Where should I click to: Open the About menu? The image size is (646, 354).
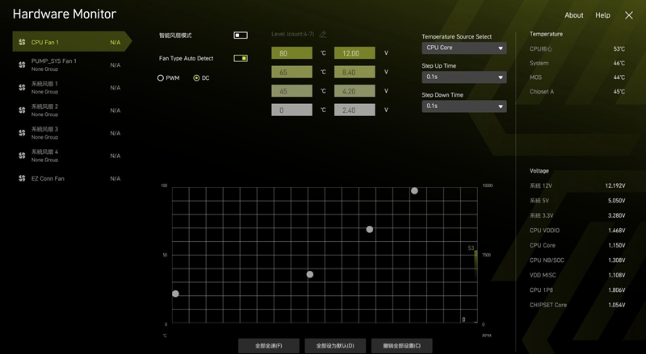[574, 15]
